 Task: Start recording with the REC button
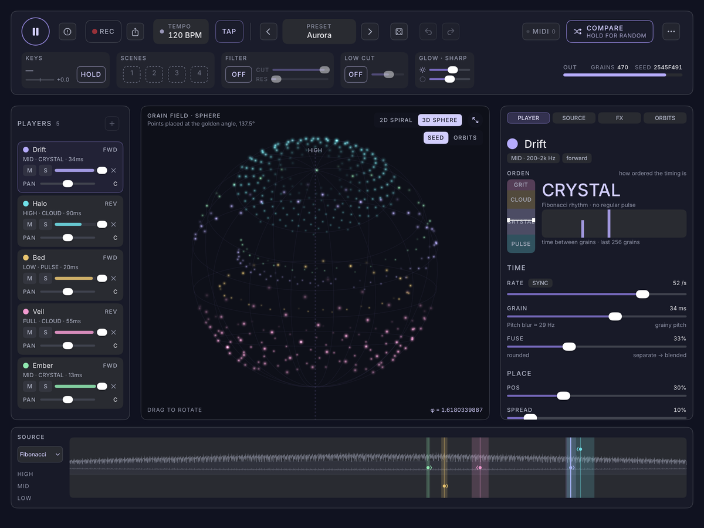pyautogui.click(x=103, y=32)
